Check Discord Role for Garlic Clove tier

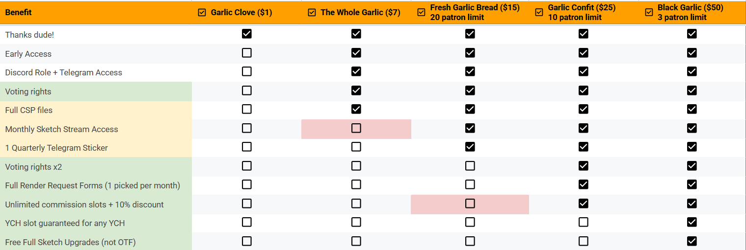pos(246,71)
